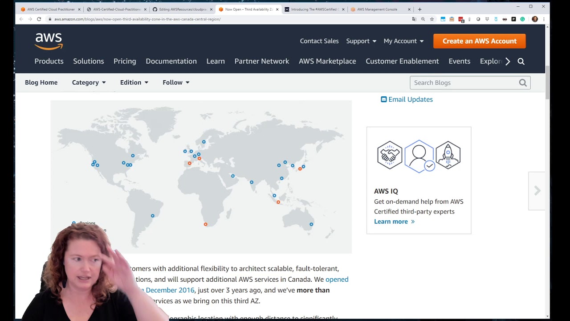Viewport: 570px width, 321px height.
Task: Open the Events menu item
Action: pos(460,61)
